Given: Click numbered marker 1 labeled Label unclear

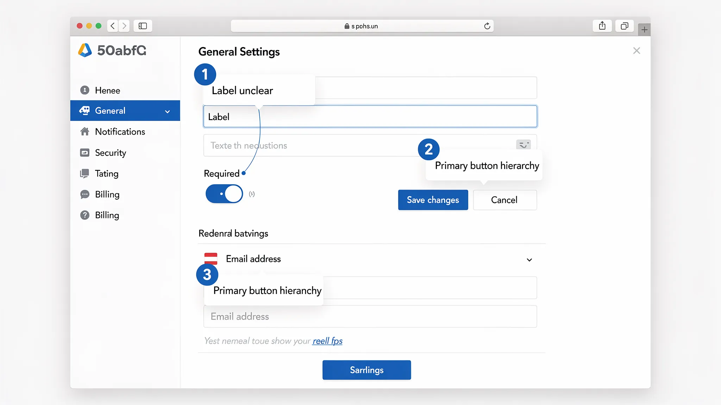Looking at the screenshot, I should (205, 74).
